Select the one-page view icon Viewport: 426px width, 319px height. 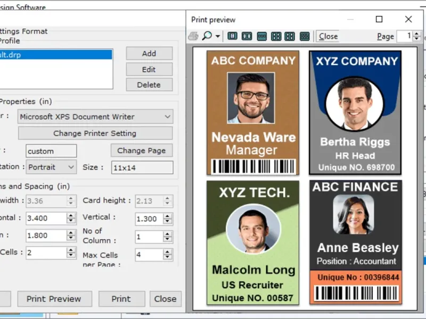click(x=232, y=36)
